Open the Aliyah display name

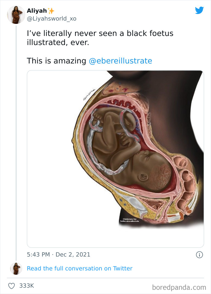[x=37, y=11]
